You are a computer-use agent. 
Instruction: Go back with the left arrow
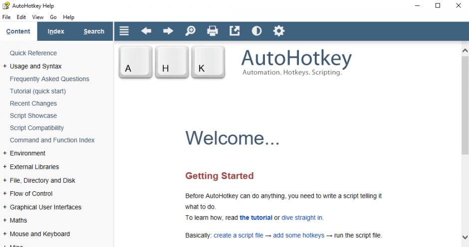click(x=146, y=31)
